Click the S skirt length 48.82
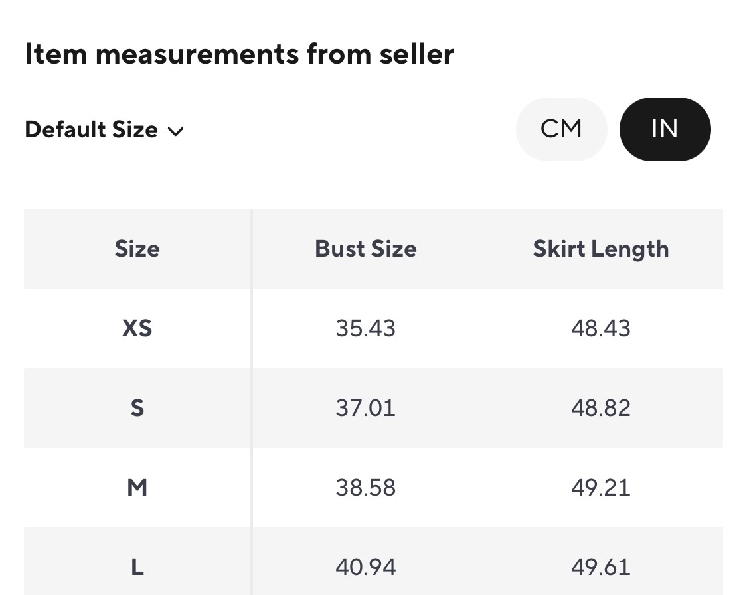Screen dimensions: 747x595 tap(600, 408)
